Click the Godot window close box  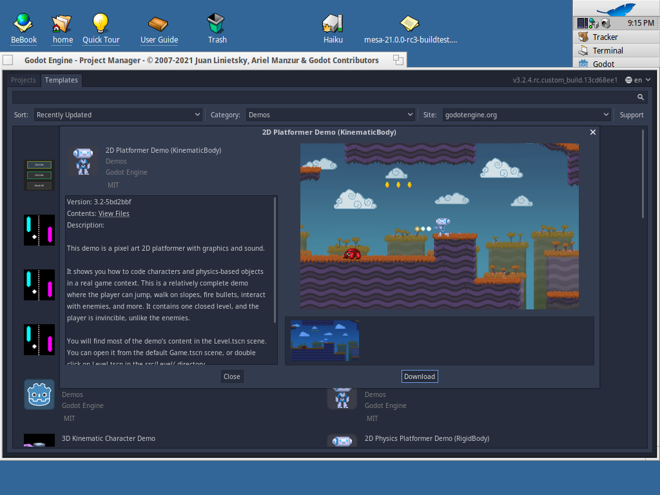pos(8,60)
